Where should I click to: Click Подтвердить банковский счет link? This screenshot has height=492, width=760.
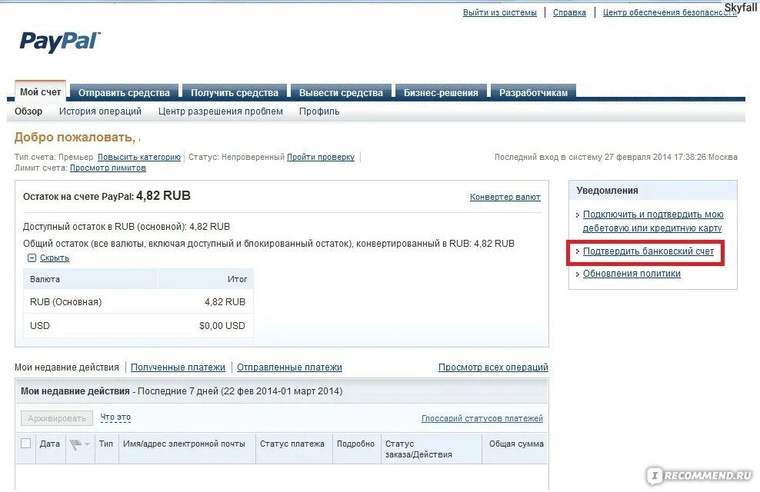pos(648,251)
